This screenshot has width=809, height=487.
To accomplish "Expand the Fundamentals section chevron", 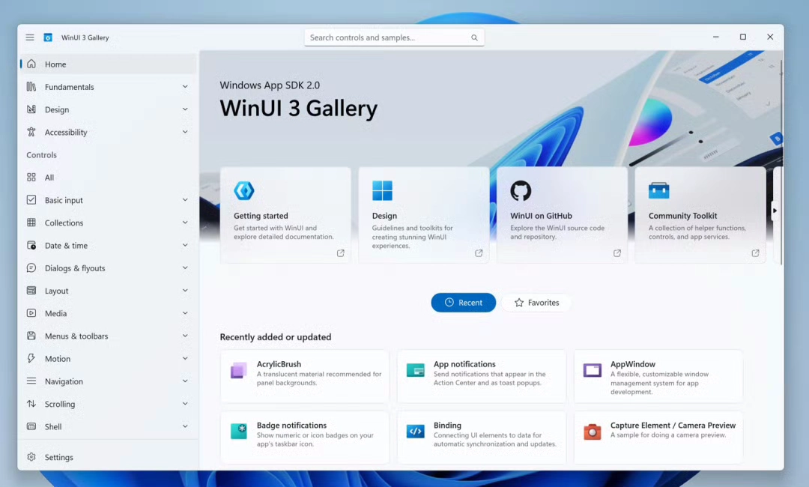I will [x=185, y=87].
